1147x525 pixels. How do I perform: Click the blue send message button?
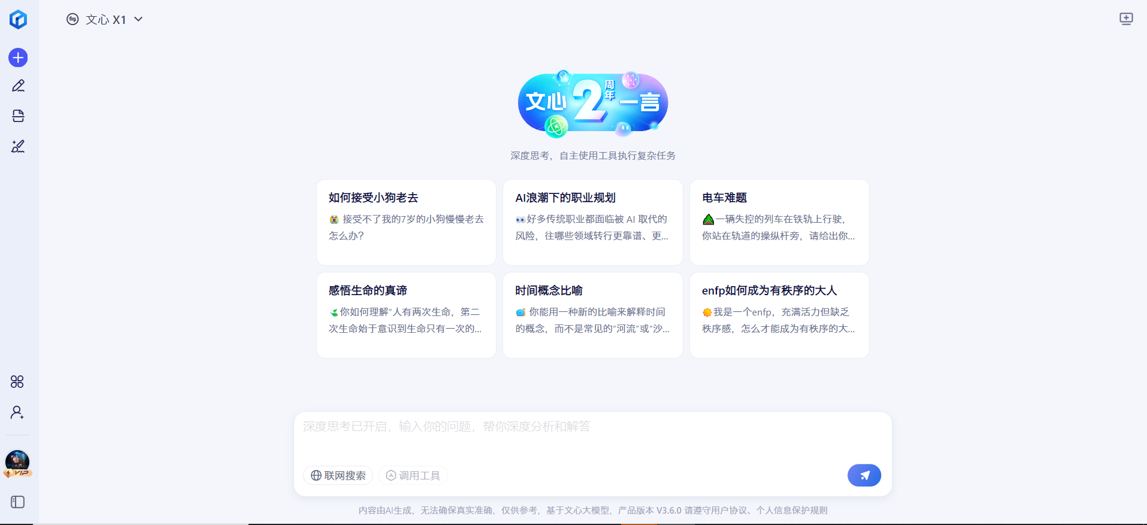(864, 475)
